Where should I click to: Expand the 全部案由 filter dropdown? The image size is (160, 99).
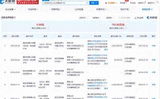[x=97, y=18]
